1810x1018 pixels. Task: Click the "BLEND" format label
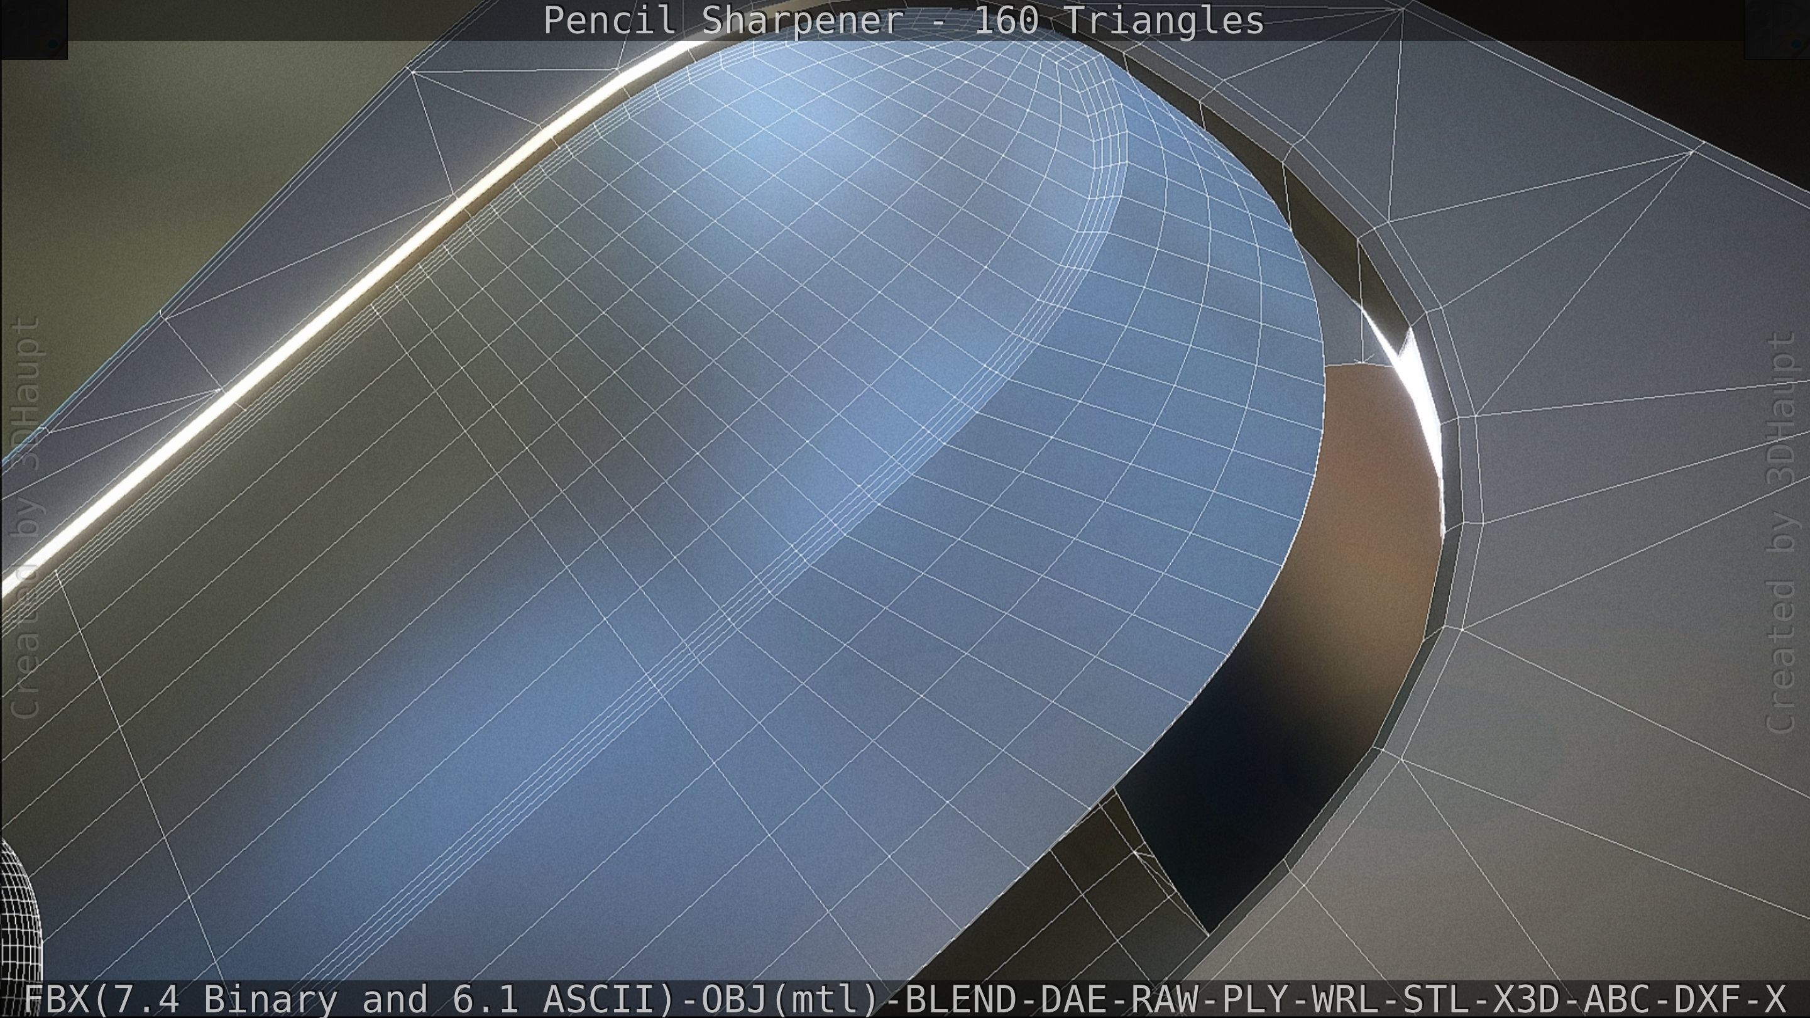pyautogui.click(x=960, y=999)
